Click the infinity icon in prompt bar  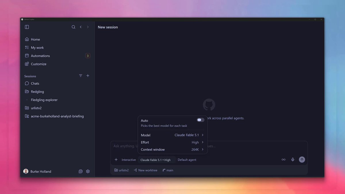click(x=283, y=160)
